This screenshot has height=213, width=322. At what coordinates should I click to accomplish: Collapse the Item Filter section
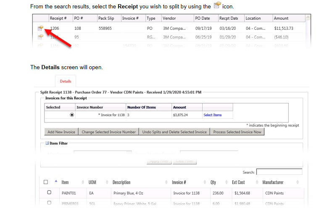point(47,143)
